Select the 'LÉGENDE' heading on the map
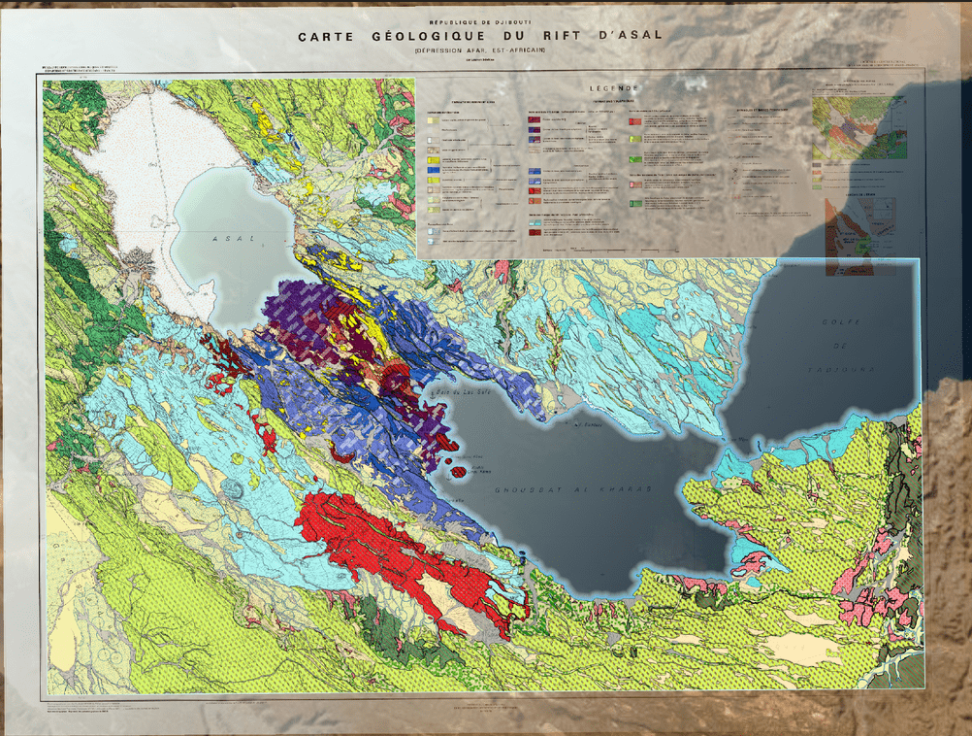This screenshot has height=736, width=972. click(x=612, y=88)
